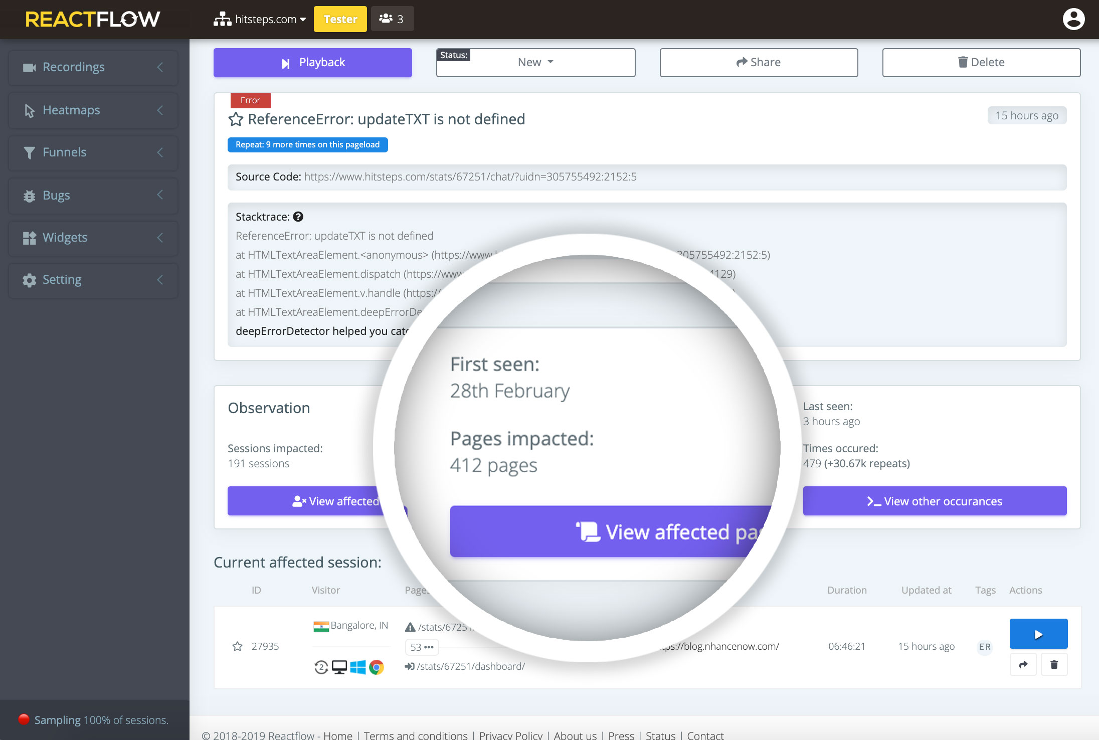Click the Windows OS icon

tap(358, 667)
